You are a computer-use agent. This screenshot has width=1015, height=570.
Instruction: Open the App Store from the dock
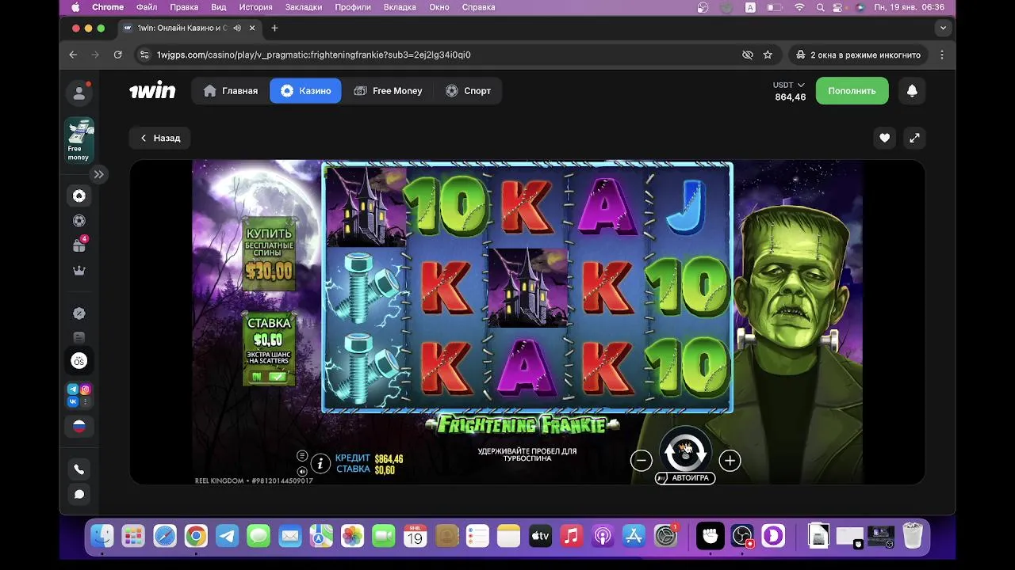pyautogui.click(x=634, y=537)
